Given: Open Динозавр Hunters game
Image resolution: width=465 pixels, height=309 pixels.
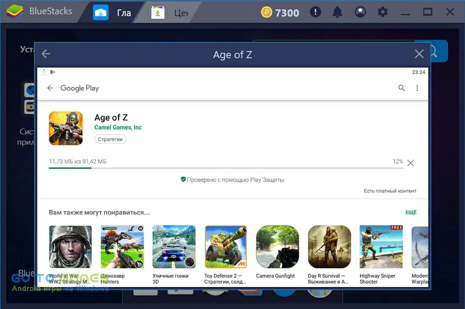Looking at the screenshot, I should (x=122, y=255).
